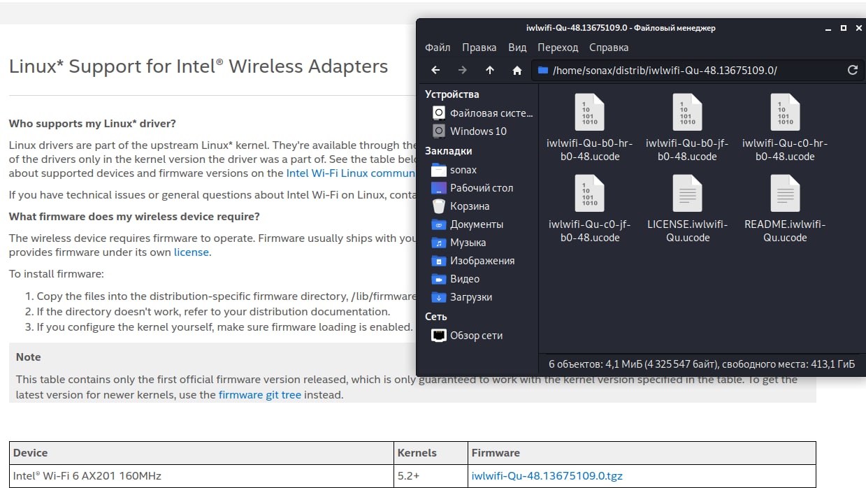Click the folder icon in path bar
Image resolution: width=866 pixels, height=488 pixels.
(x=544, y=70)
